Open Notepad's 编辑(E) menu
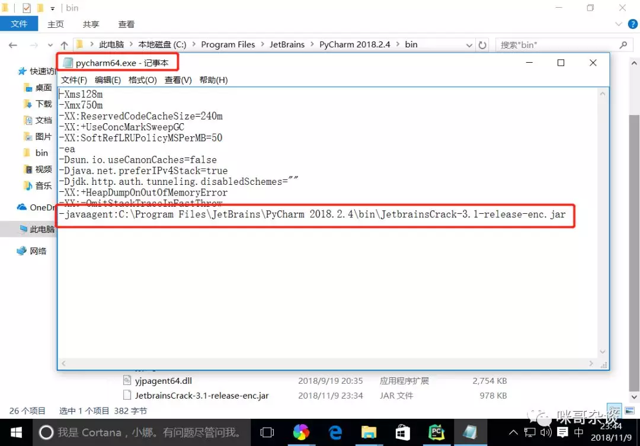The width and height of the screenshot is (640, 446). (108, 80)
